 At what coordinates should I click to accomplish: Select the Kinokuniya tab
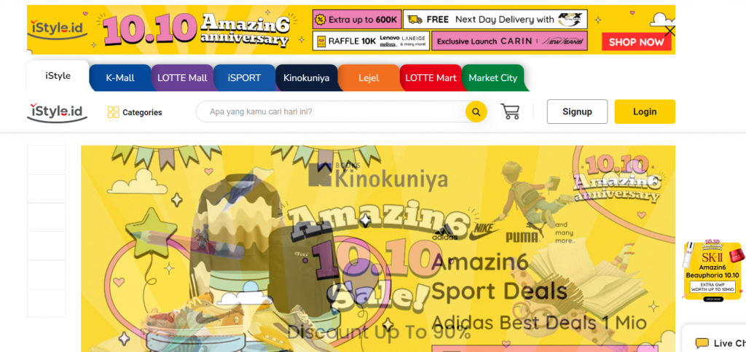(x=307, y=77)
